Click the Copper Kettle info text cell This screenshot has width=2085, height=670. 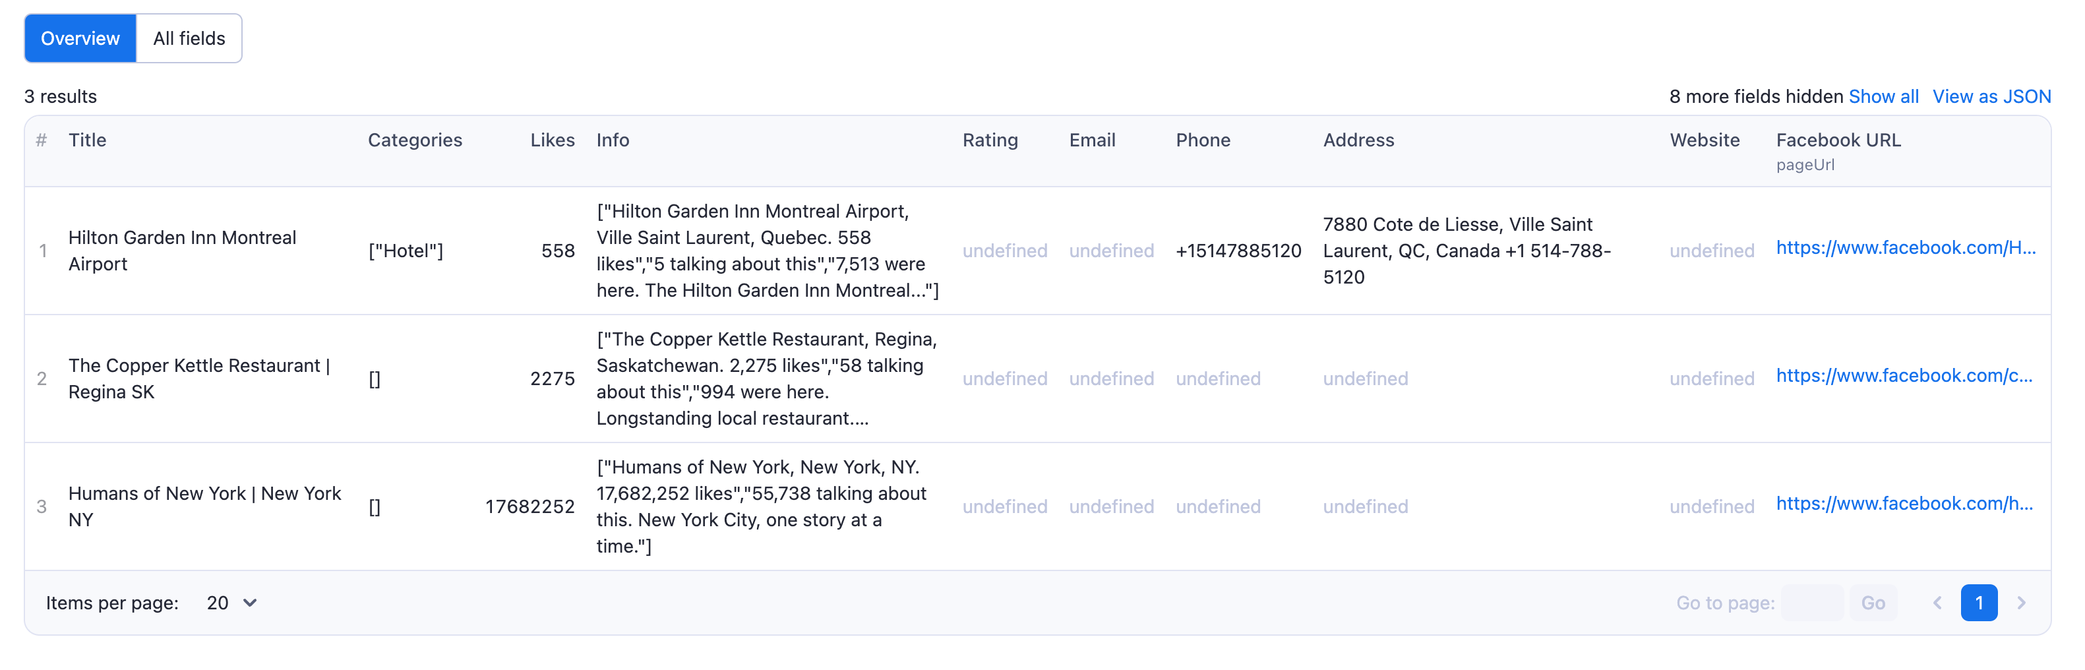point(766,379)
